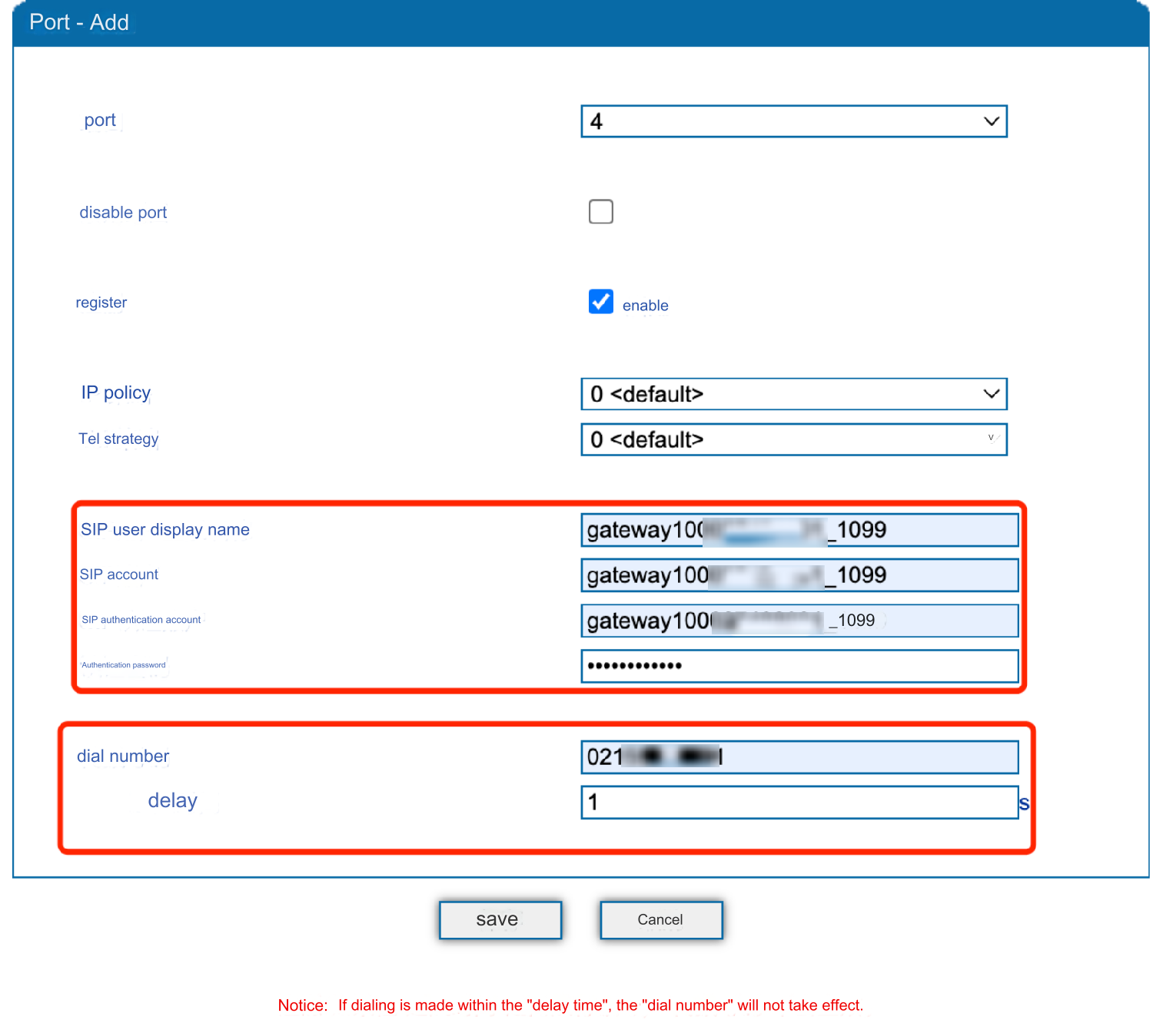Click the port label link
The width and height of the screenshot is (1153, 1023).
[101, 120]
